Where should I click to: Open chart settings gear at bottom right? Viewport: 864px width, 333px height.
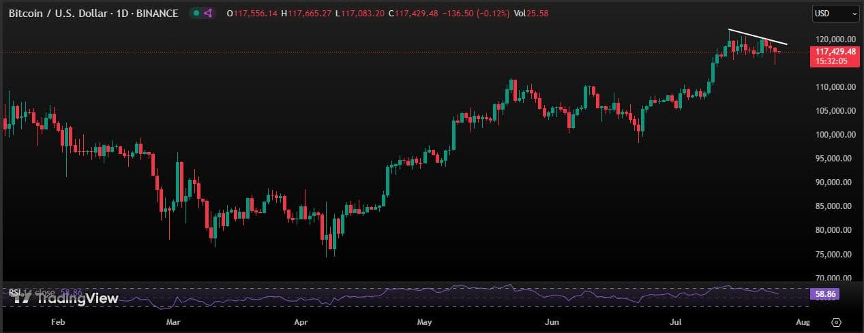click(836, 321)
